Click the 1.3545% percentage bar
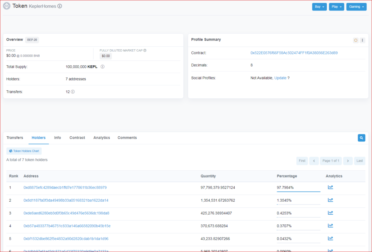Screen dimensions: 372x252 [x=299, y=204]
